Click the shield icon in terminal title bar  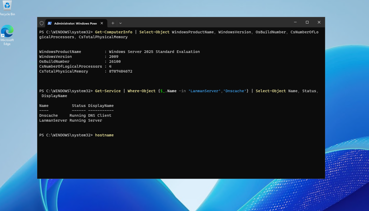point(41,23)
